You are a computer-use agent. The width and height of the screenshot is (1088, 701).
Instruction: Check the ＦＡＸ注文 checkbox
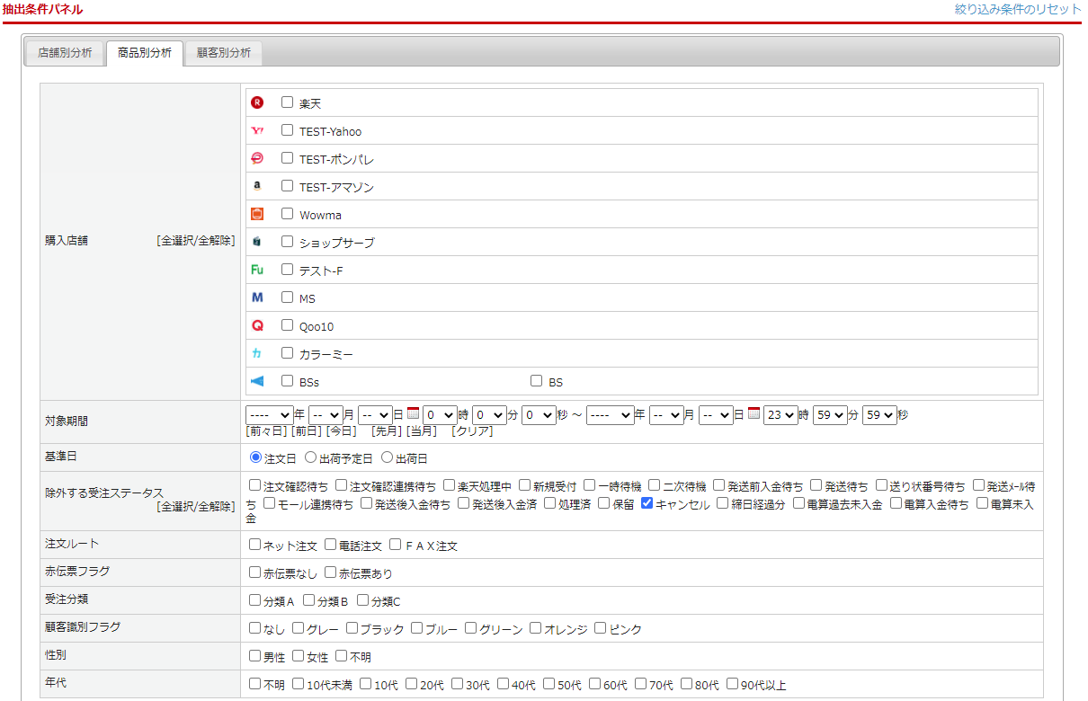coord(396,545)
